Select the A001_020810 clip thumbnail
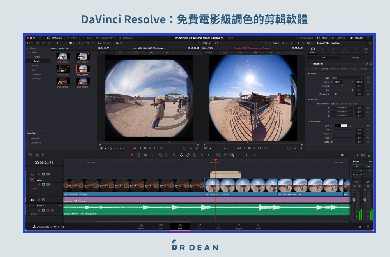 pyautogui.click(x=63, y=56)
